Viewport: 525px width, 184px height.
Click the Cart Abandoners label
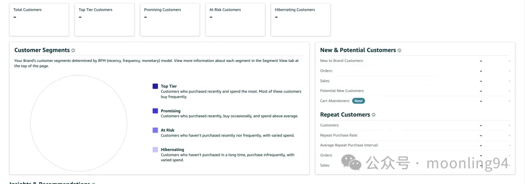(335, 101)
